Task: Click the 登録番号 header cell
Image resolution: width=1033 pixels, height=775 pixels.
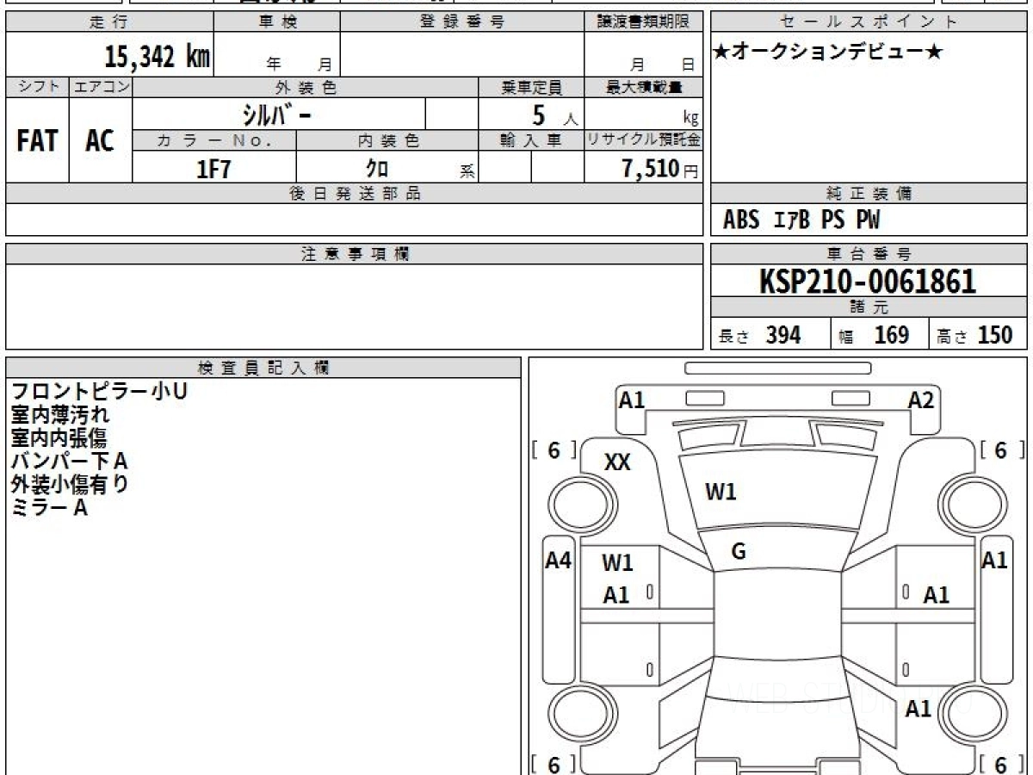Action: coord(462,22)
